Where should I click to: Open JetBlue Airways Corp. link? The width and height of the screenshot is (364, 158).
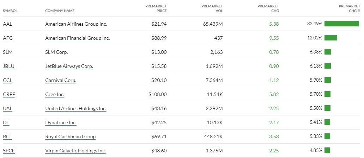pos(69,66)
